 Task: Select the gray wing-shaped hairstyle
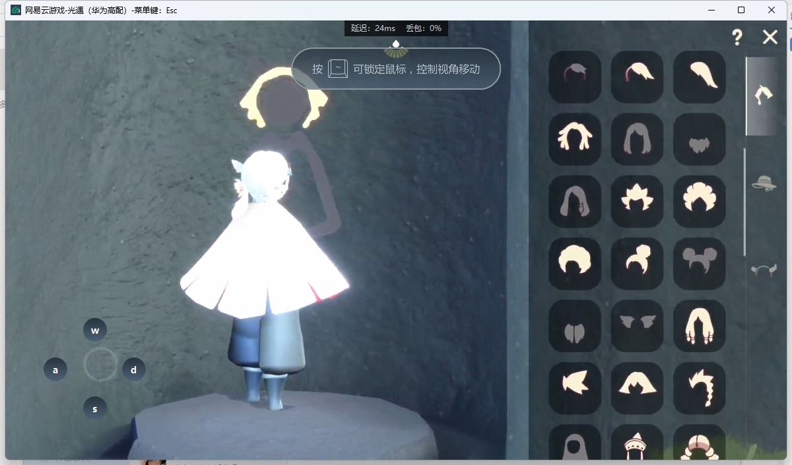[637, 326]
